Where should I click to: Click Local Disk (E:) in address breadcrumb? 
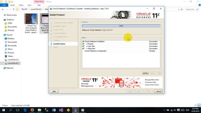[x=36, y=9]
